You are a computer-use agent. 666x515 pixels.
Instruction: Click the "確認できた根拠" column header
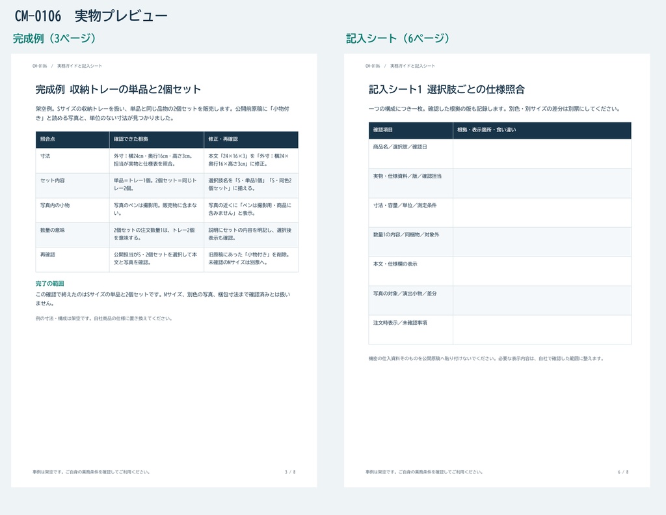point(156,139)
